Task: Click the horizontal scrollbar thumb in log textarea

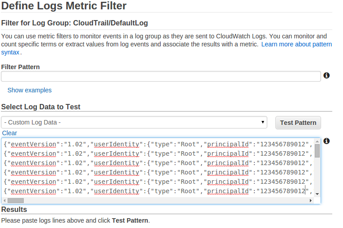Action: pos(16,200)
